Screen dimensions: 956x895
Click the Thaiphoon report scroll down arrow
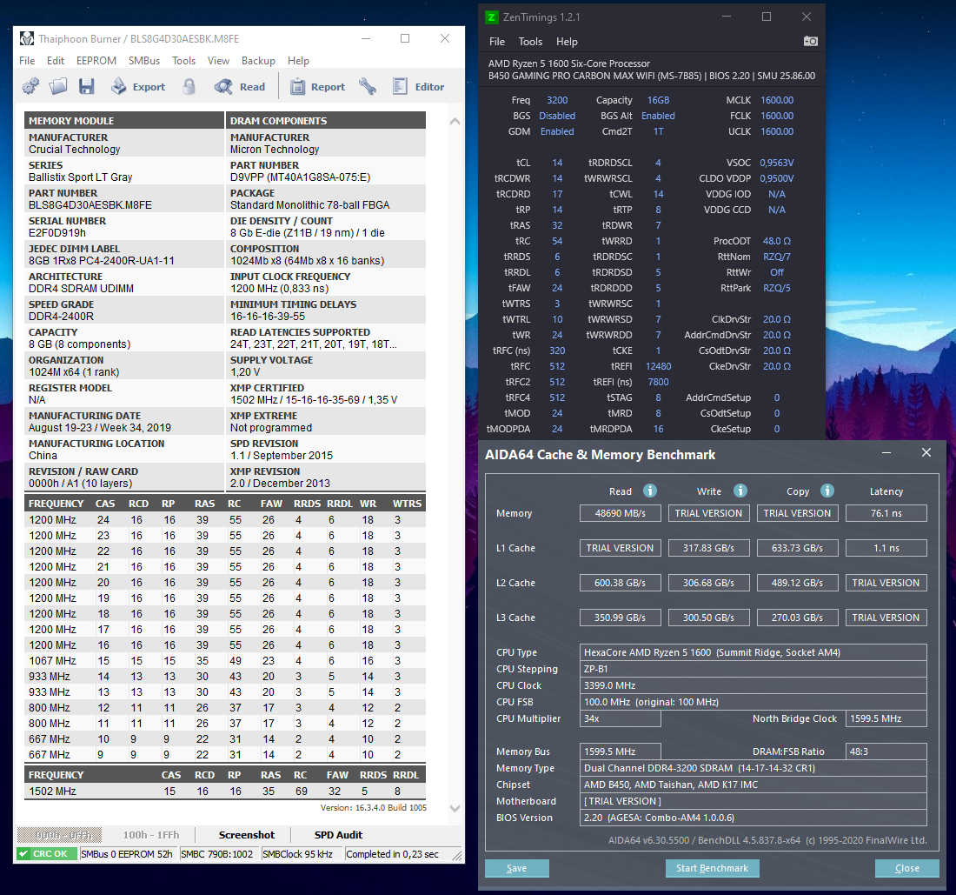pos(455,808)
